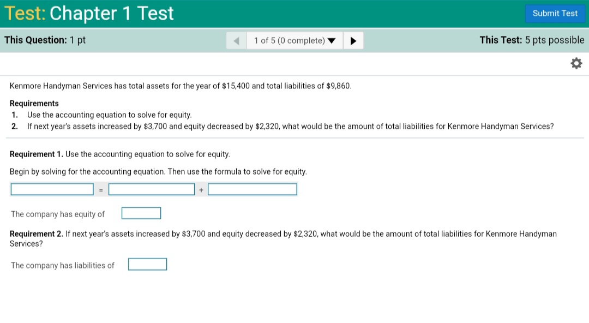Click the "Test: Chapter 1 Test" header title
Viewport: 589px width, 323px height.
[89, 13]
